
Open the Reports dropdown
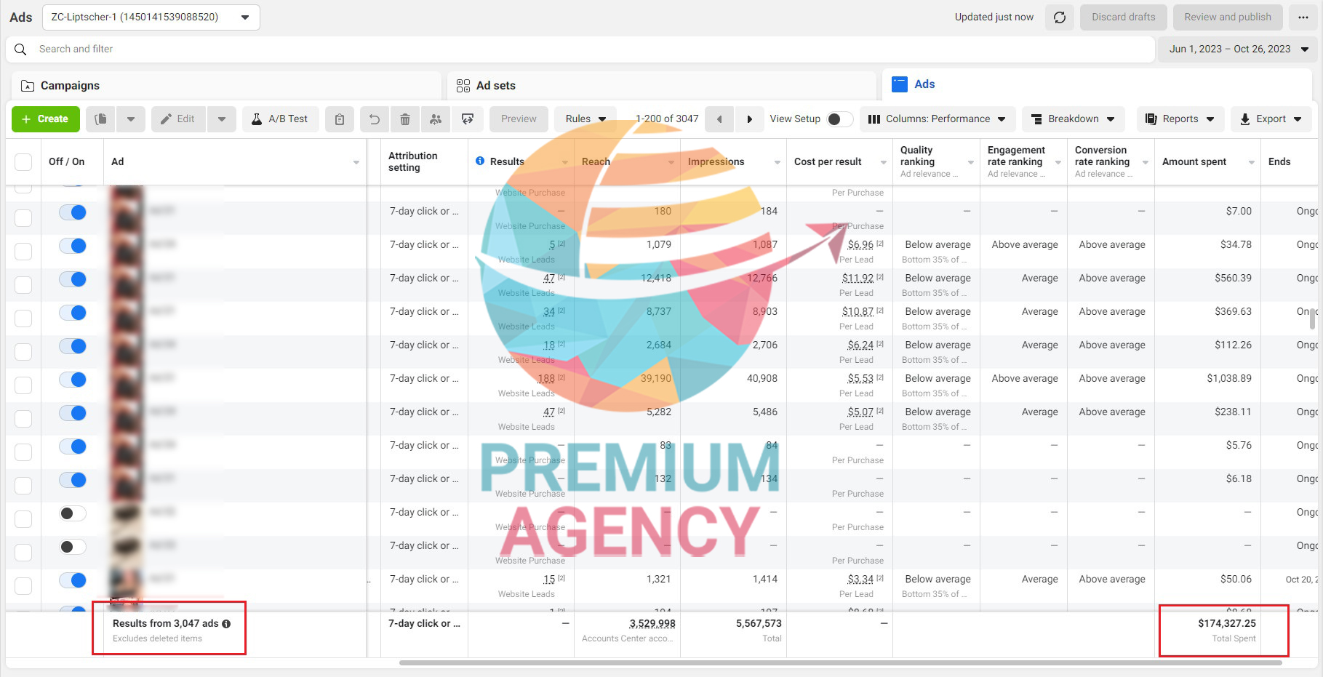[1180, 119]
